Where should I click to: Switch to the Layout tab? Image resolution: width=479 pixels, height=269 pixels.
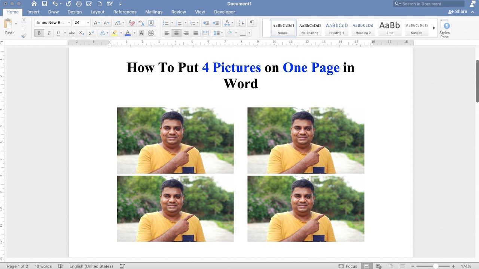(97, 12)
